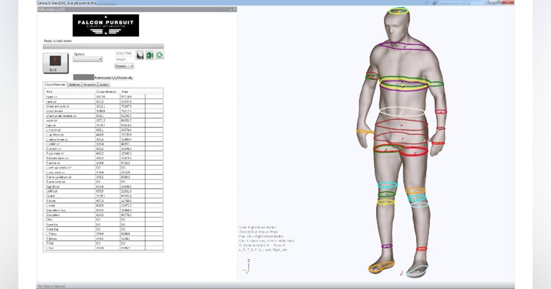This screenshot has height=289, width=551.
Task: Select the 'LeftFoot' row
Action: tap(103, 191)
